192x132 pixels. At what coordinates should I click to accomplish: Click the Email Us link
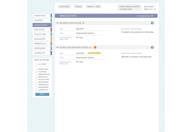[148, 9]
